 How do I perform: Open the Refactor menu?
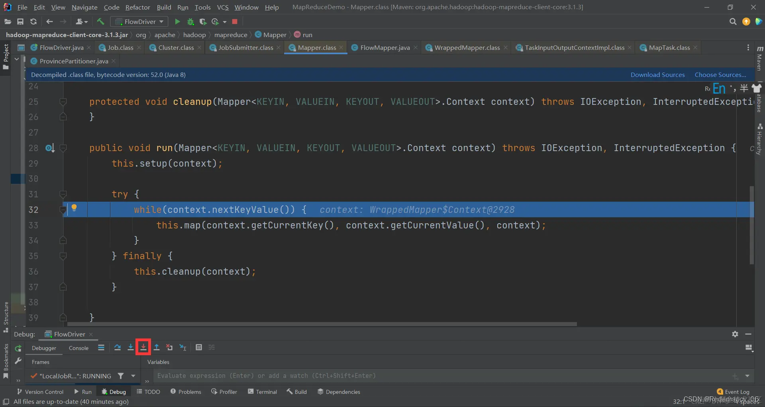137,7
